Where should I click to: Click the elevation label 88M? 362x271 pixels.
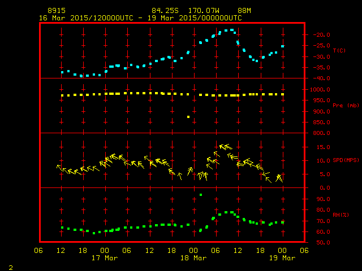(244, 11)
